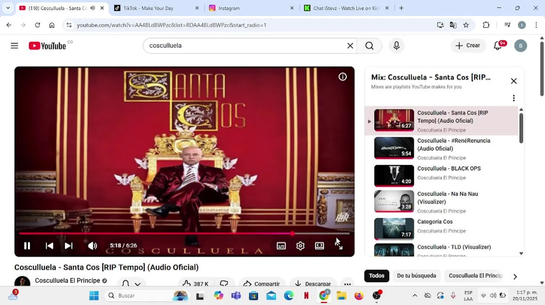Skip to previous video in player
The height and width of the screenshot is (305, 545).
click(x=49, y=246)
